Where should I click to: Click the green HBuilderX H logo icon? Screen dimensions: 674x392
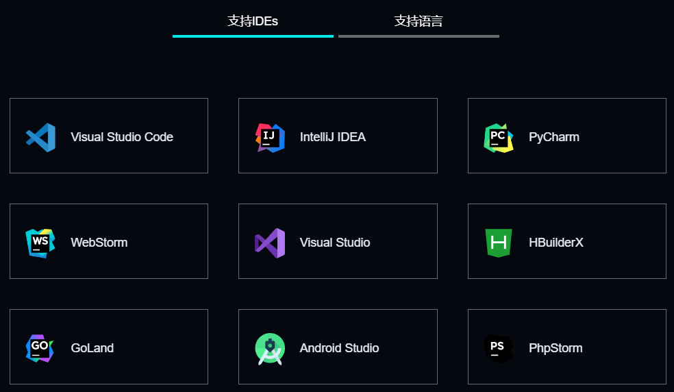point(499,243)
